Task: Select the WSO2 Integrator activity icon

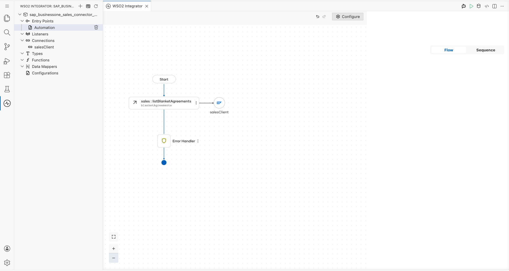Action: point(7,103)
